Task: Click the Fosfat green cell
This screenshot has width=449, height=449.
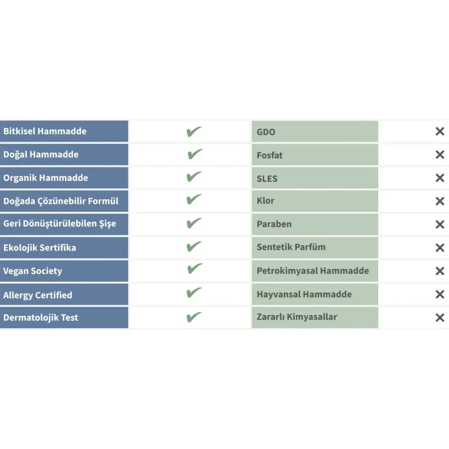Action: (x=314, y=155)
